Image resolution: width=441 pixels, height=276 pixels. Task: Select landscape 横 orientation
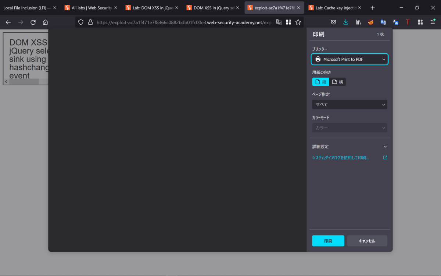coord(337,82)
